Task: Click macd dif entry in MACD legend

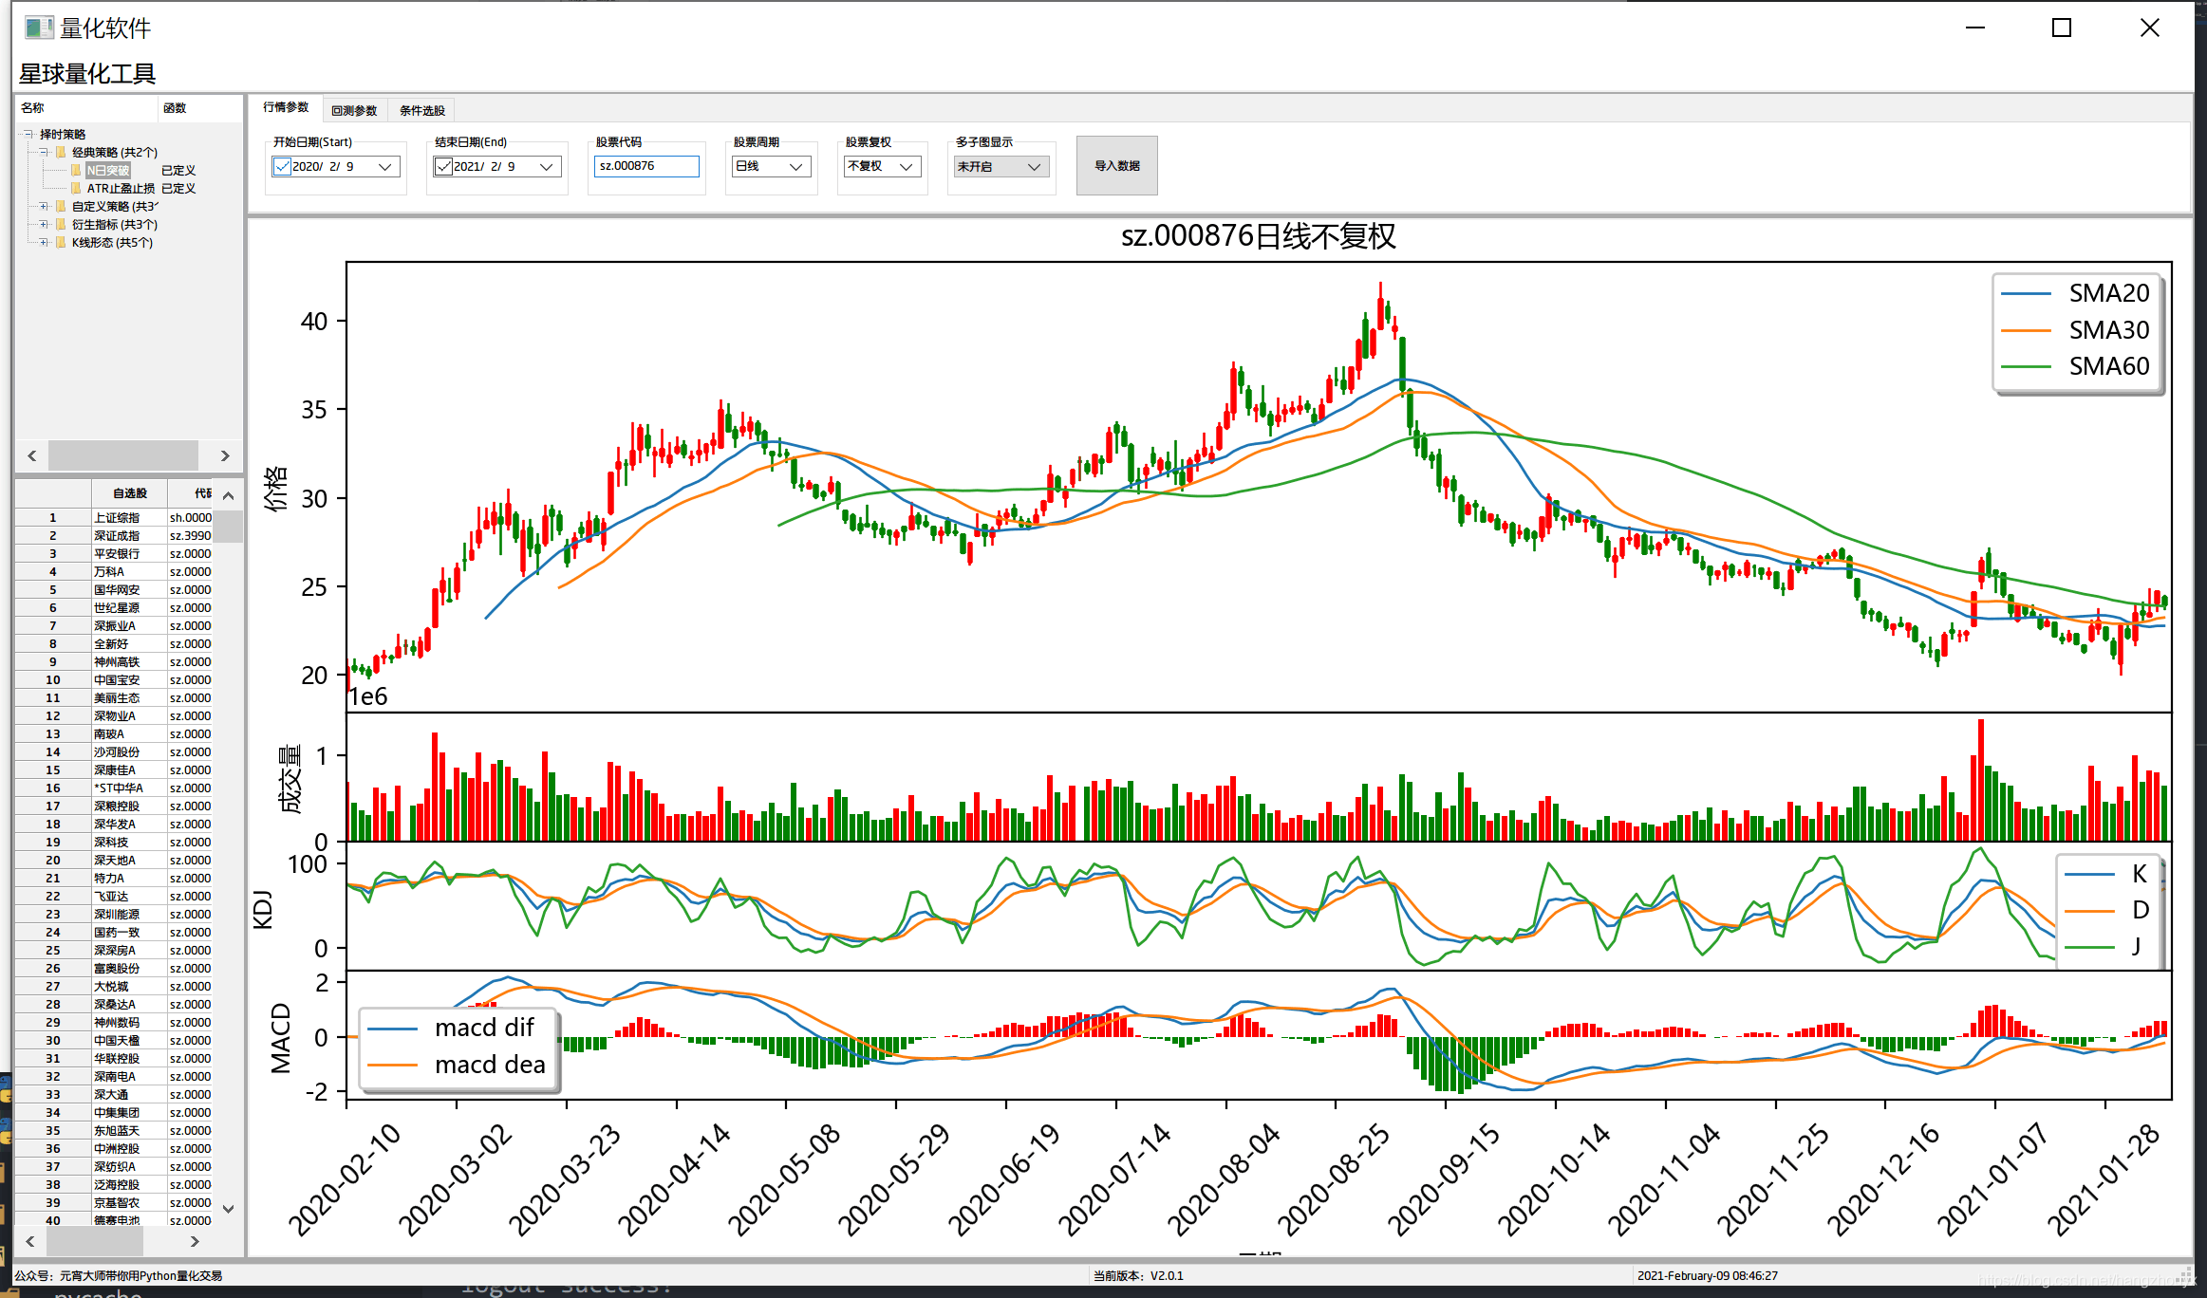Action: click(452, 1028)
